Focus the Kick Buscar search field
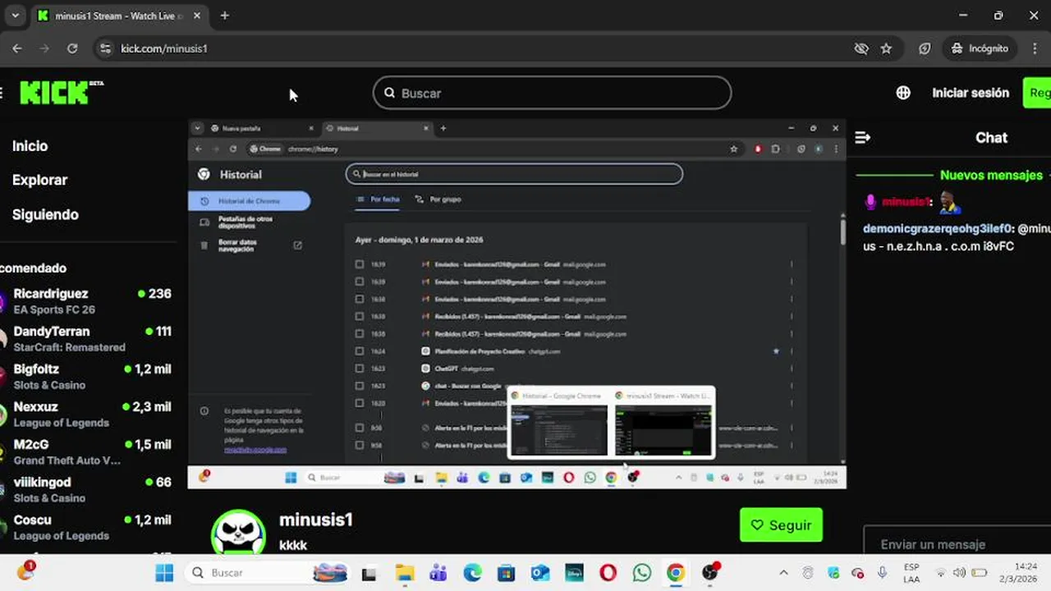Viewport: 1051px width, 591px height. point(552,93)
